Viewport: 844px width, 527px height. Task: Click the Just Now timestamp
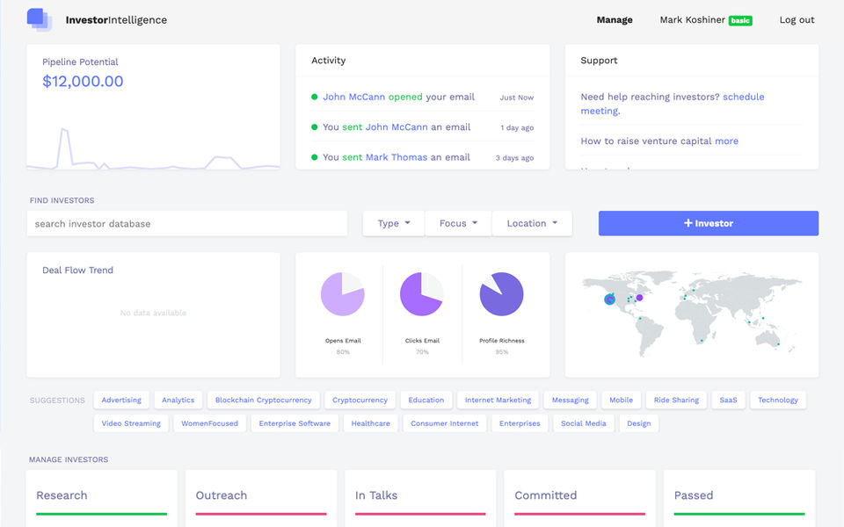pyautogui.click(x=516, y=97)
